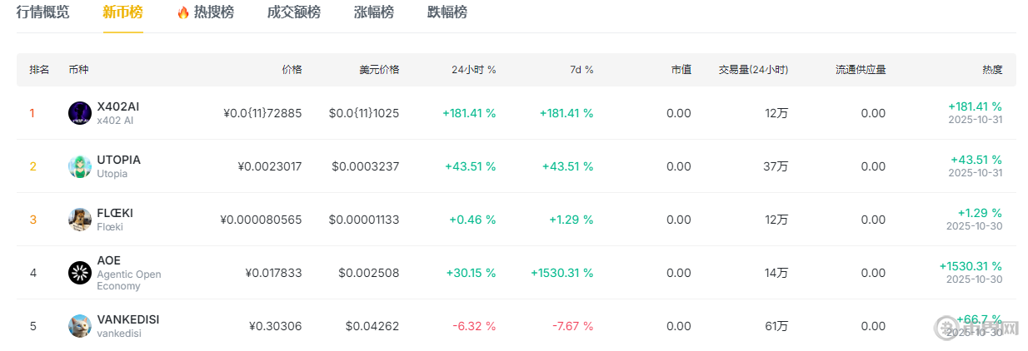Click the 市值 column header

681,70
